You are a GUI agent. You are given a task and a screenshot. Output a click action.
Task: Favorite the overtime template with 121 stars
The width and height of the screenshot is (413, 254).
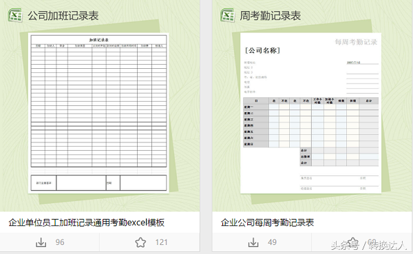tap(140, 242)
